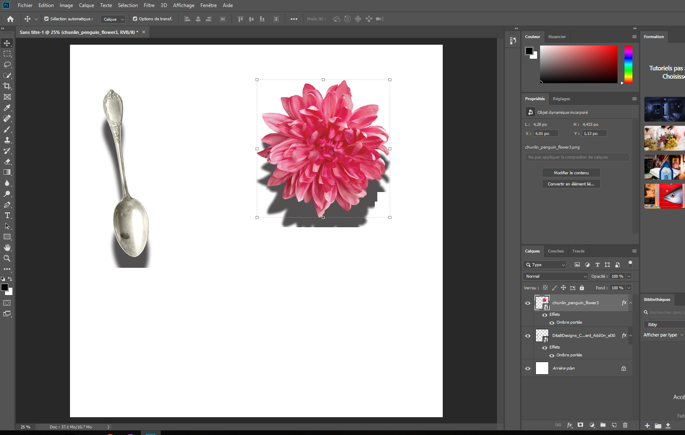The height and width of the screenshot is (435, 685).
Task: Toggle the layer filter on/off switch
Action: tap(630, 264)
